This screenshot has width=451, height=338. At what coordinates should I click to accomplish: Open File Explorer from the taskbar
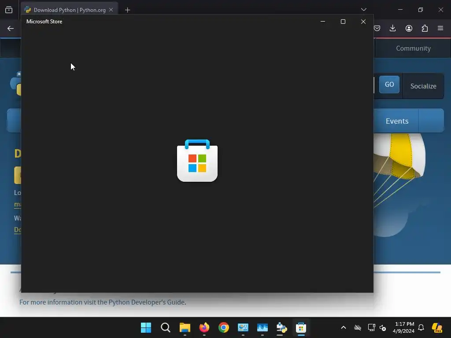(x=185, y=327)
